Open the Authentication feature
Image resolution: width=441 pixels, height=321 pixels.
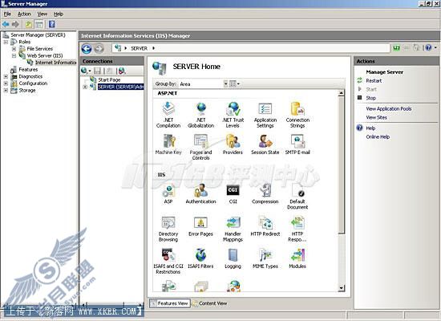point(200,193)
